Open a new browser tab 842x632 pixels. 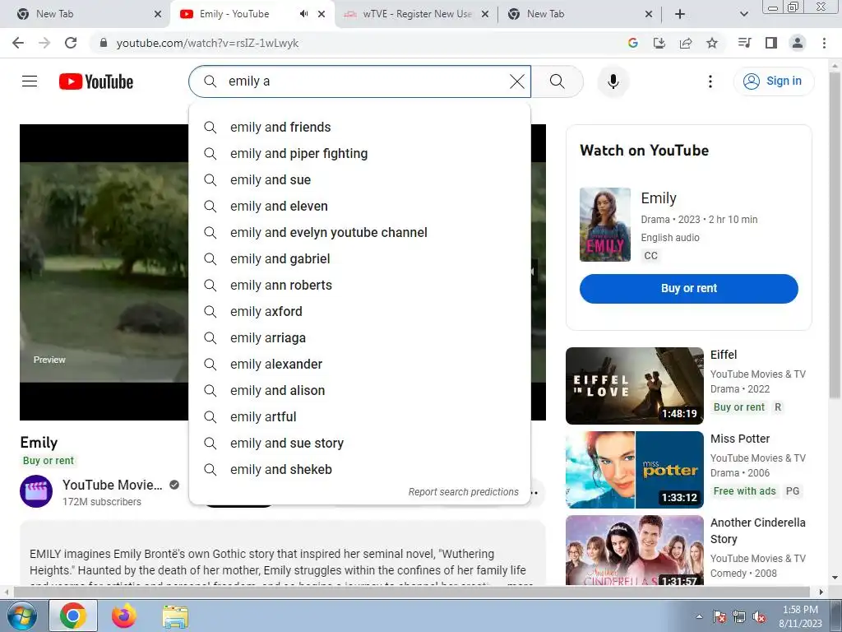tap(680, 14)
